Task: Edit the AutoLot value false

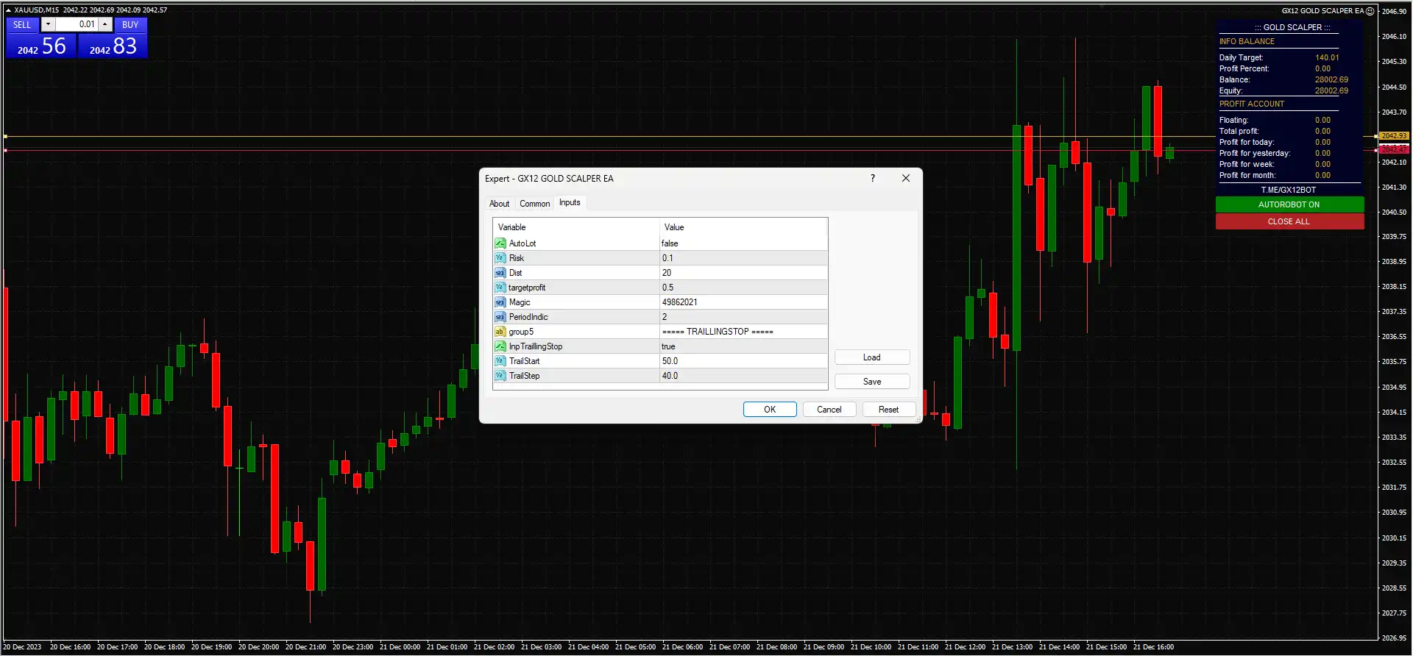Action: (743, 243)
